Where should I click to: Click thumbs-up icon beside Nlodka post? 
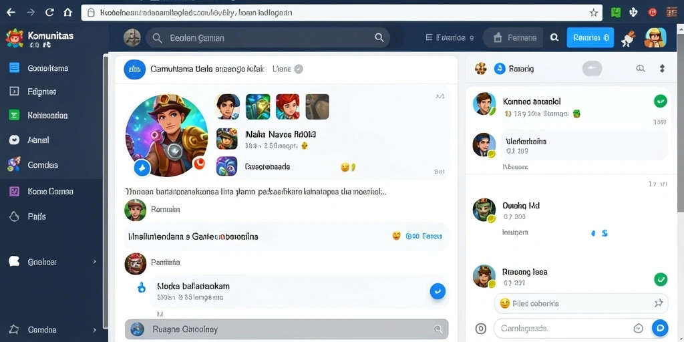click(141, 287)
